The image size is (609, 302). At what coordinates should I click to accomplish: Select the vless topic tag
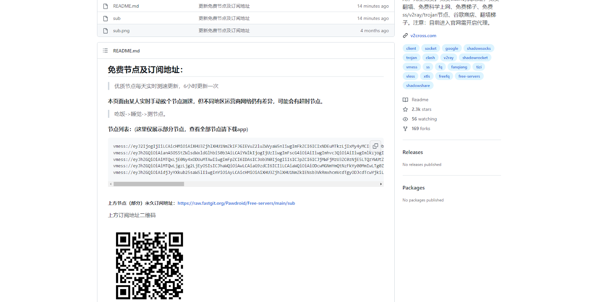(410, 76)
